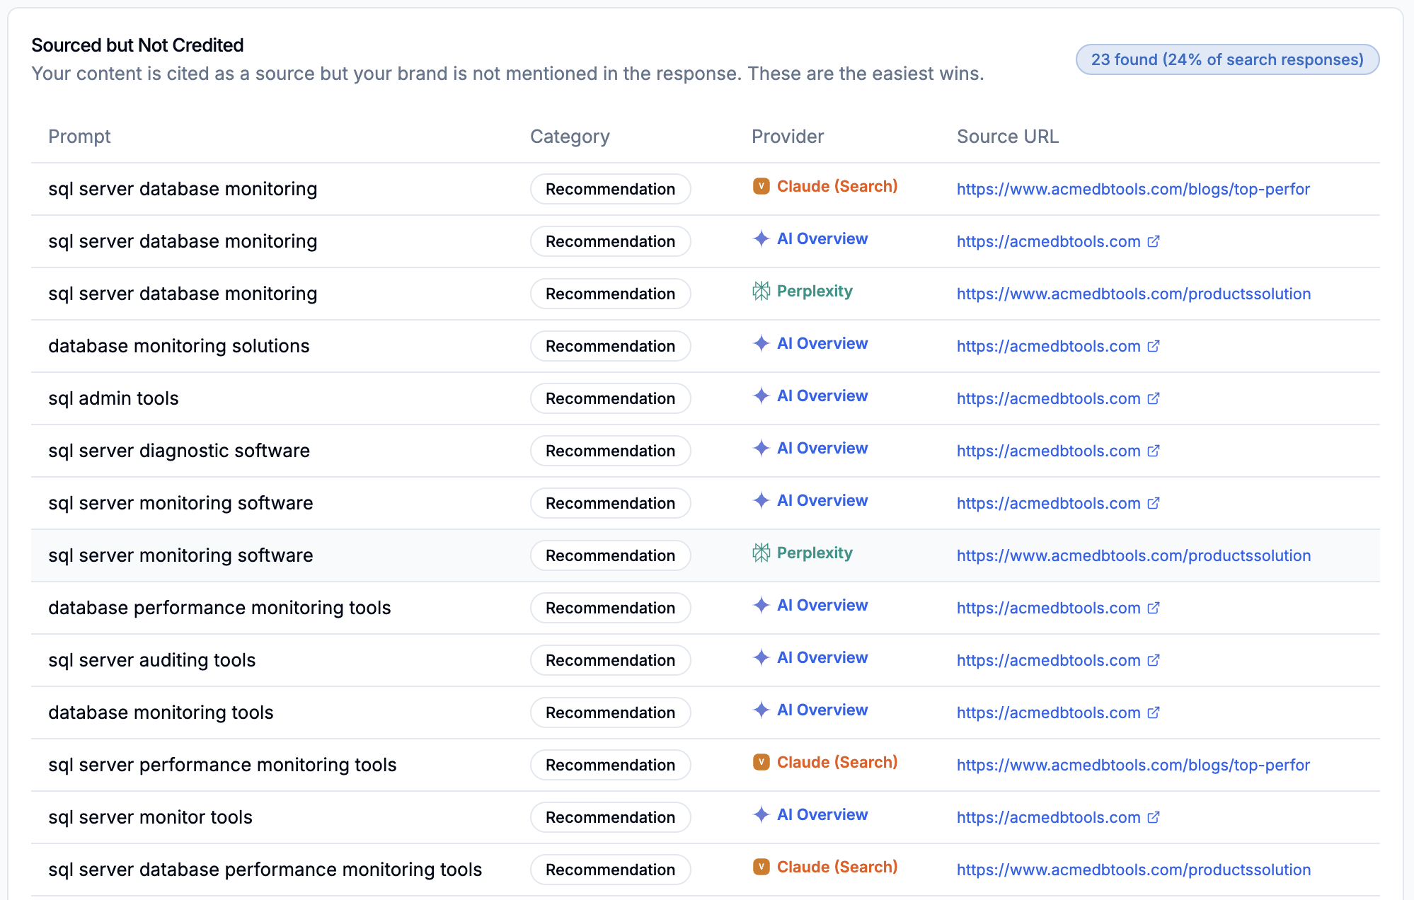Select AI Overview icon on sql server monitor tools row

tap(760, 814)
